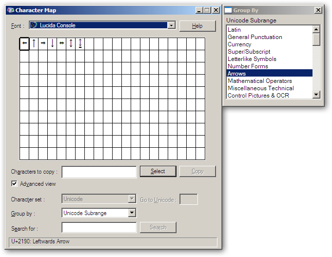Close the Character Map window
Image resolution: width=332 pixels, height=257 pixels.
click(216, 10)
